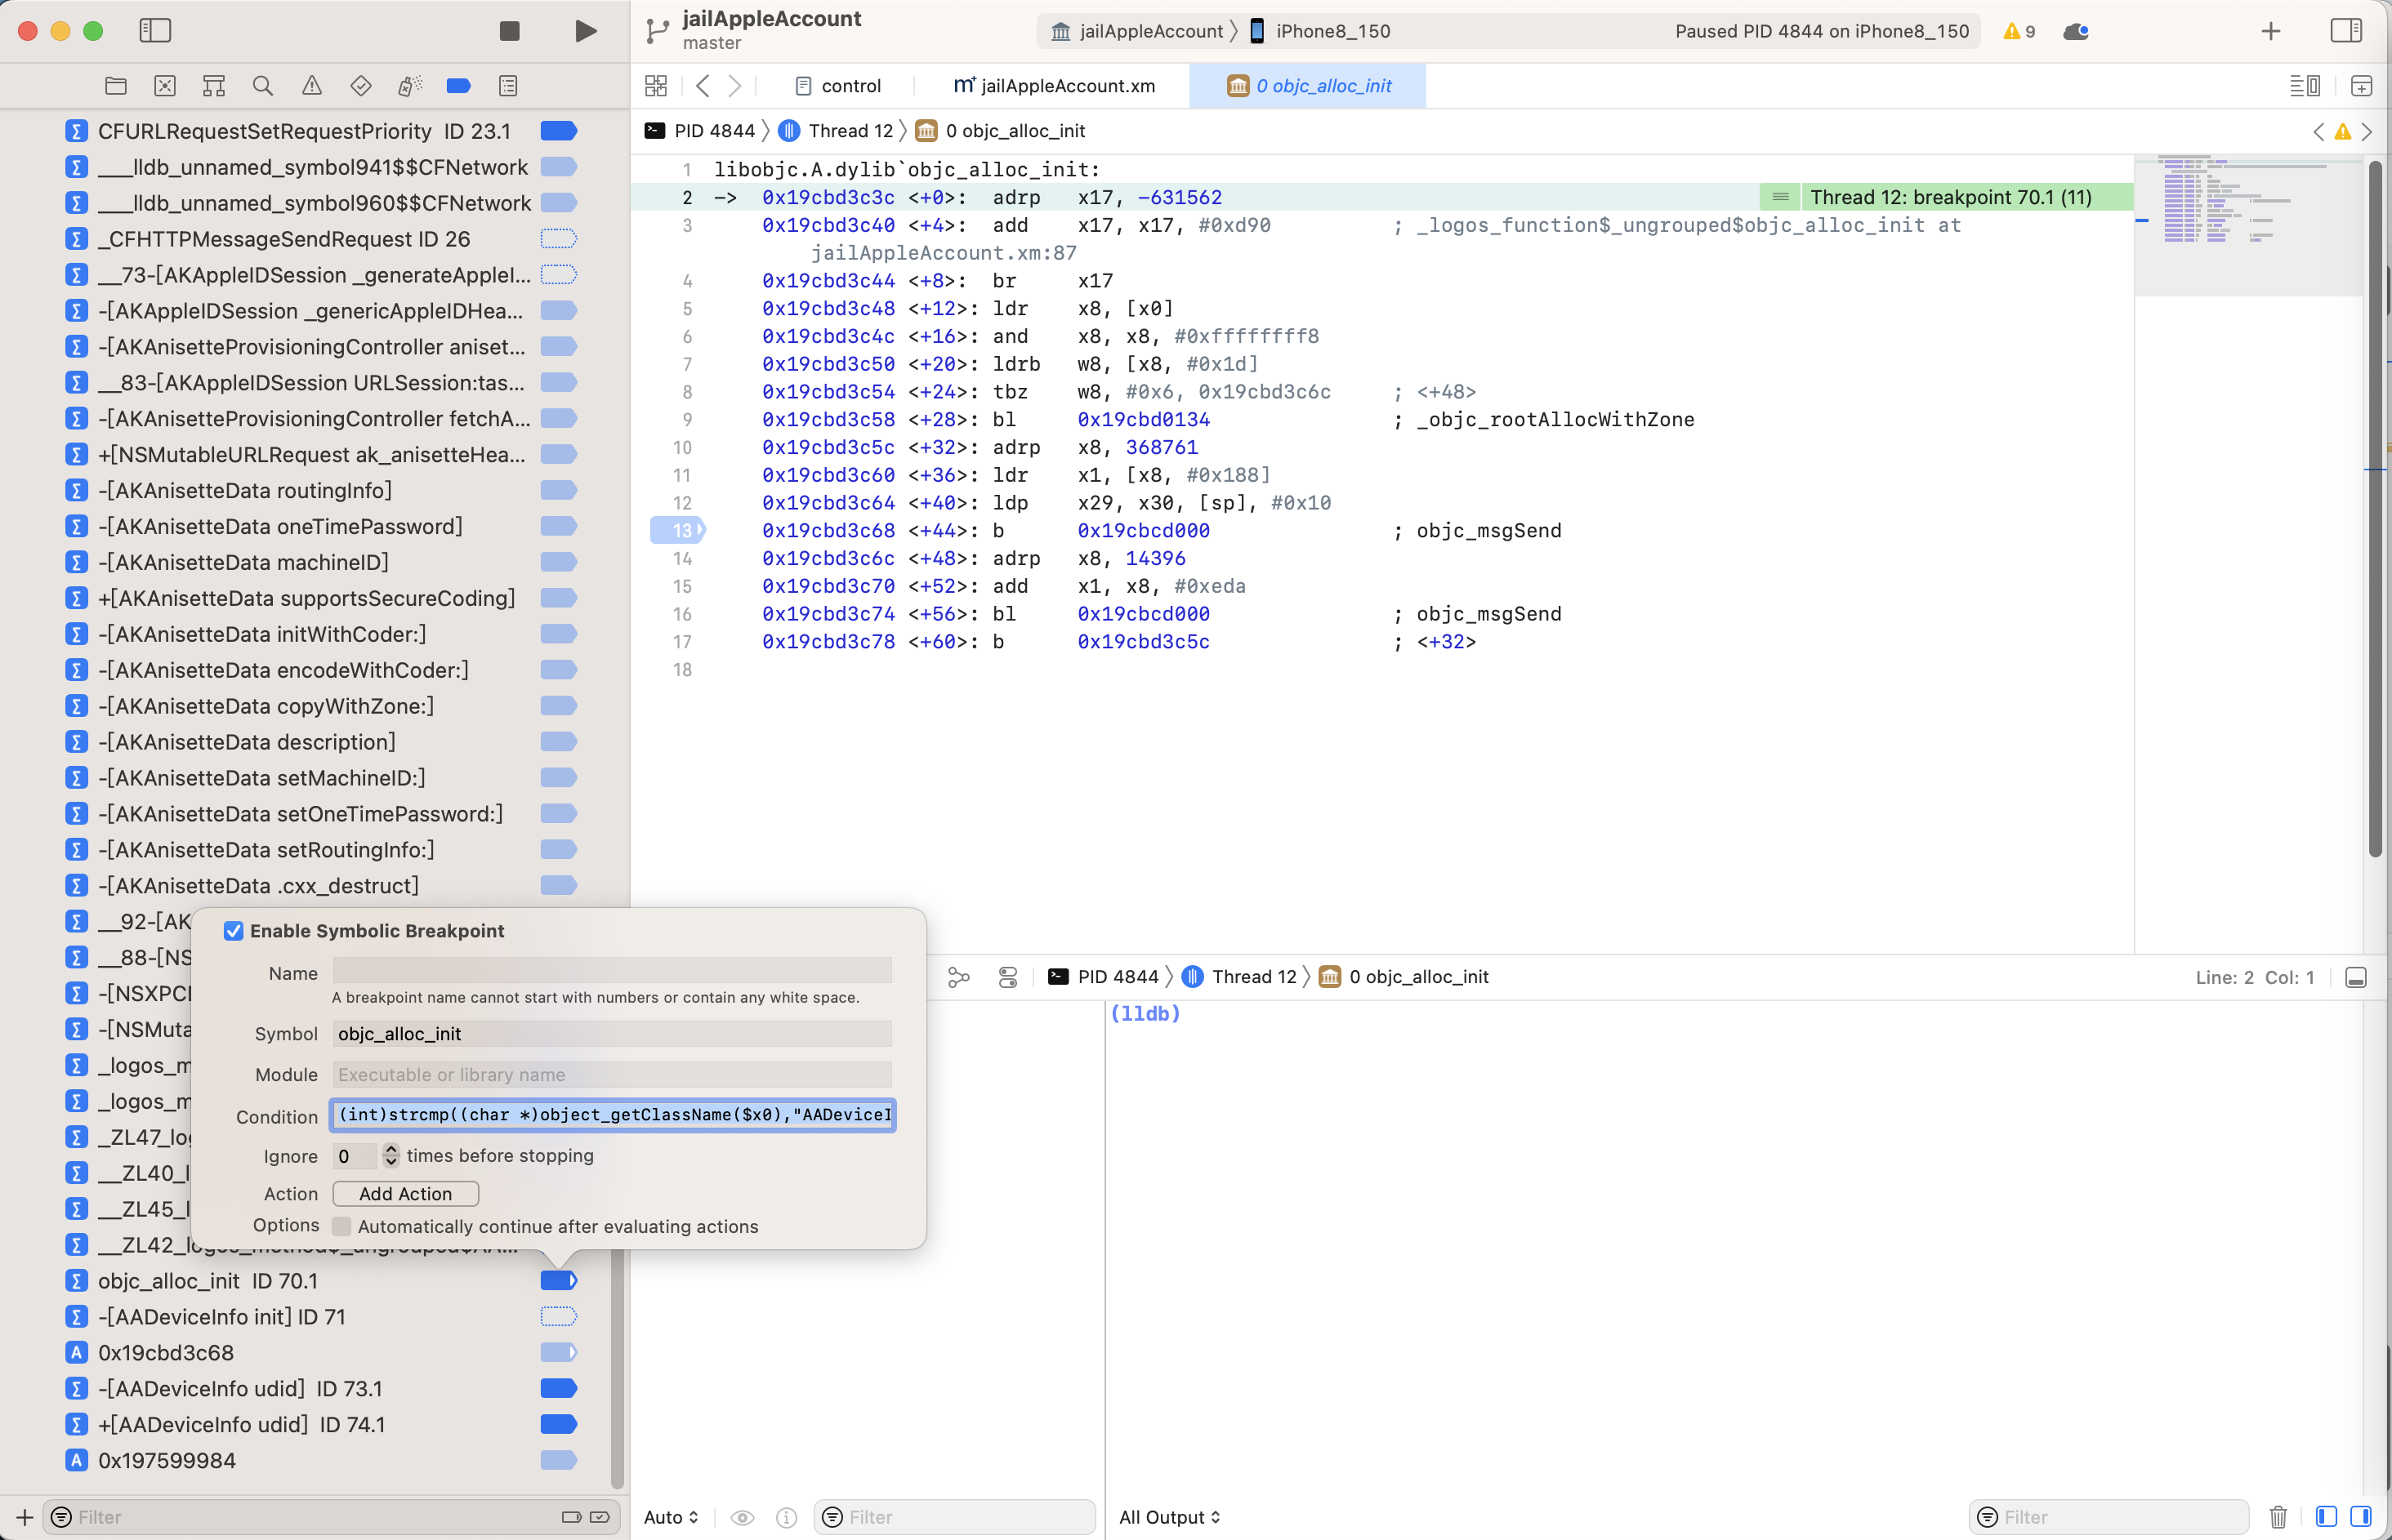Open the source control navigator
2392x1540 pixels.
point(165,86)
